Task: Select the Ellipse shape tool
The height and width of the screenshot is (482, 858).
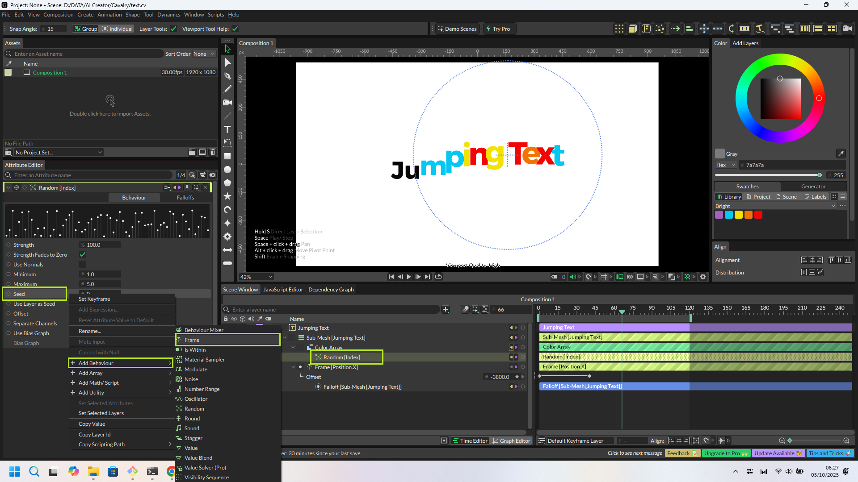Action: (227, 170)
